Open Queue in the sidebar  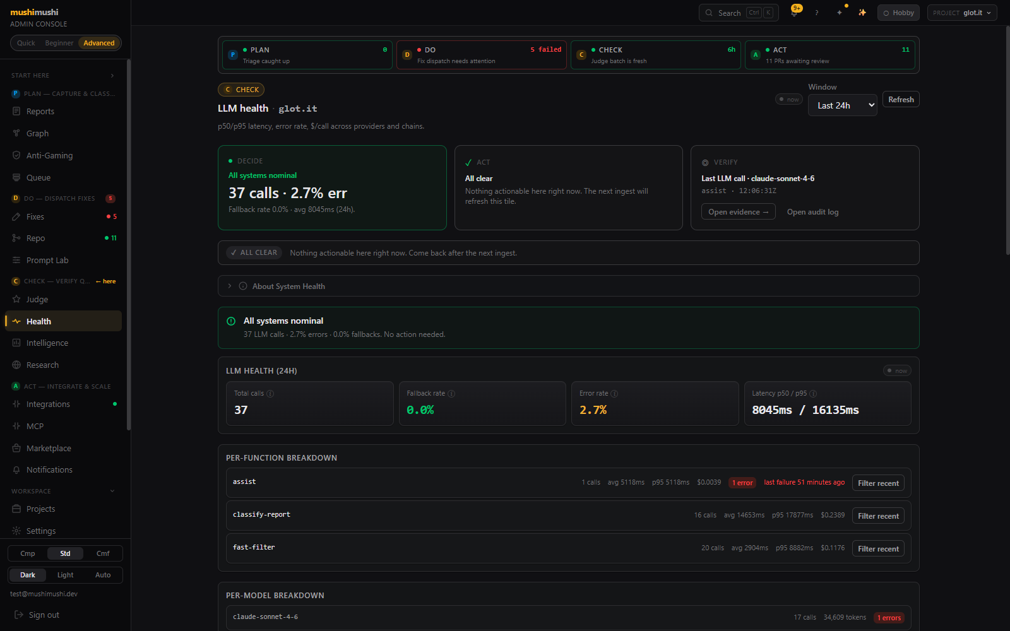tap(63, 177)
